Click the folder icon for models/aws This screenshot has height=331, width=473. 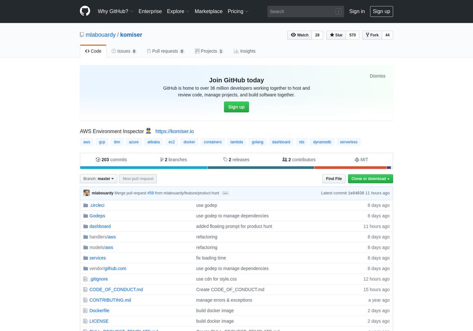click(86, 248)
